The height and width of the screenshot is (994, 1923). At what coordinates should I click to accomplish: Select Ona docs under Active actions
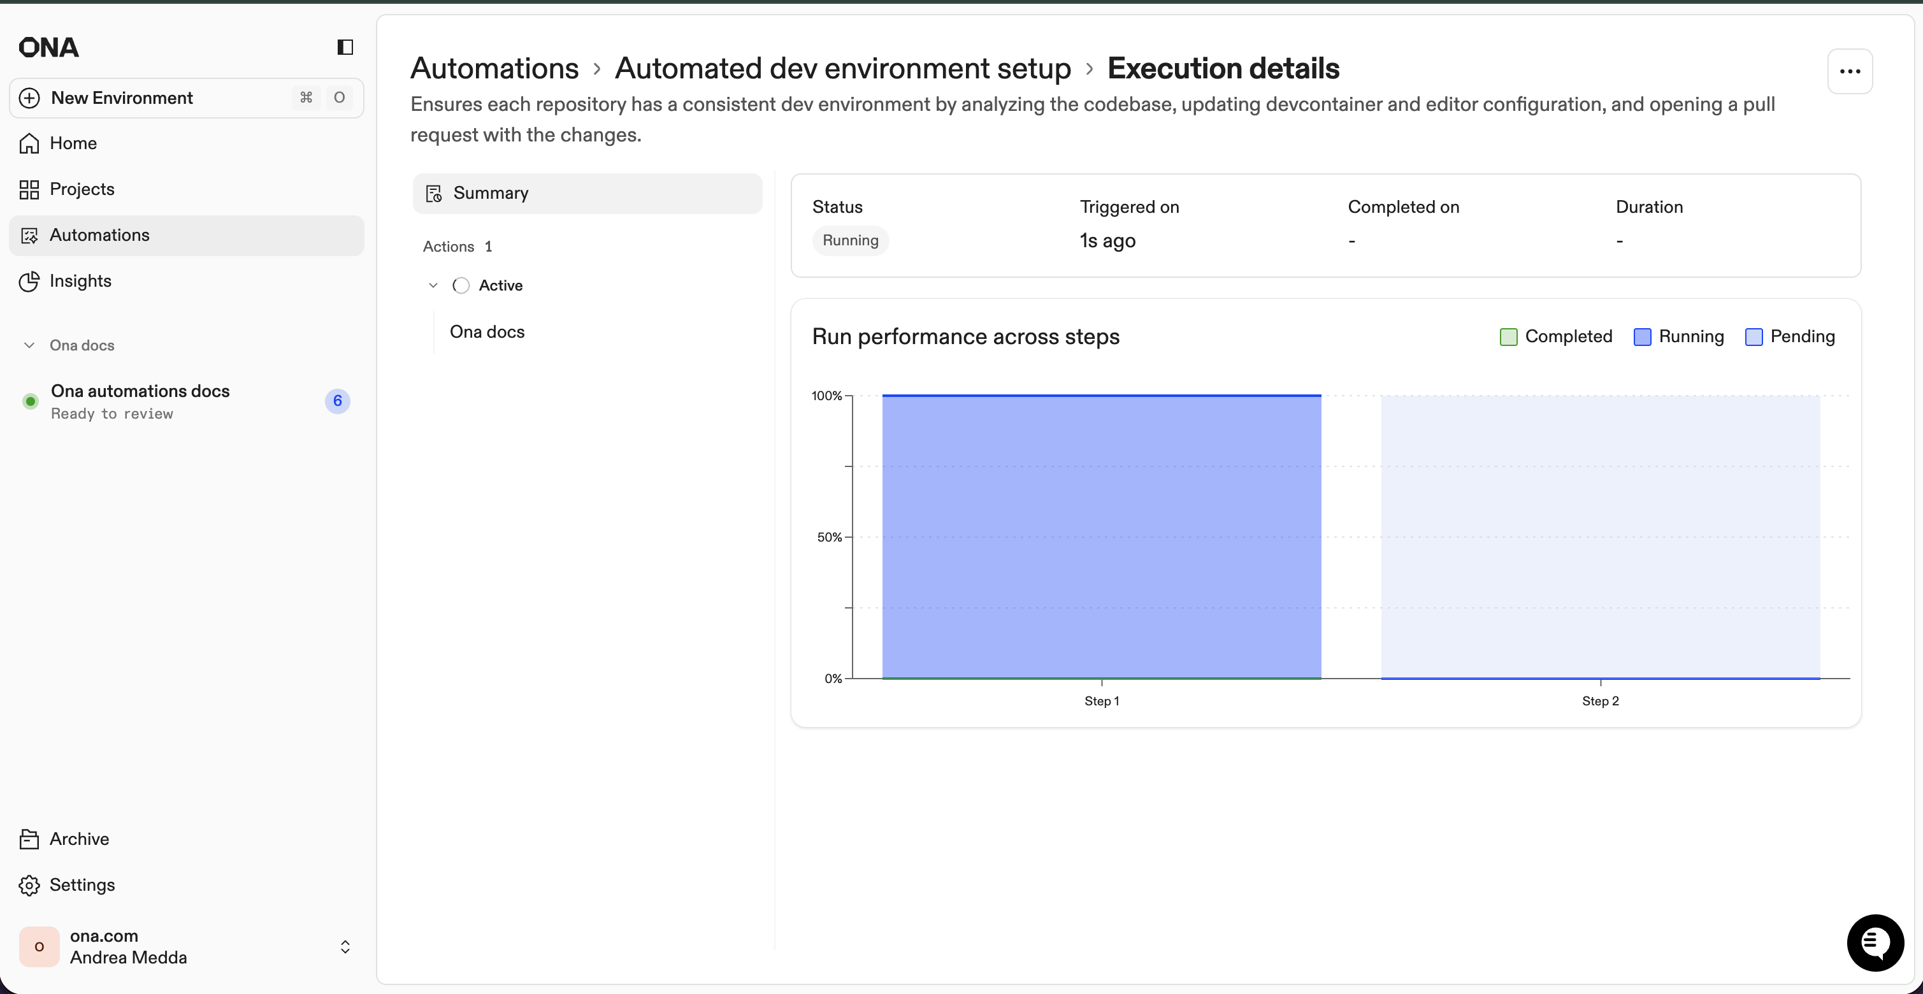487,331
